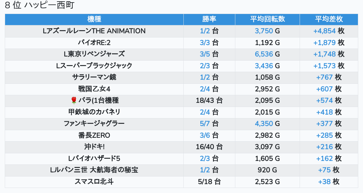Click the 平均差枚 column header

pyautogui.click(x=329, y=19)
